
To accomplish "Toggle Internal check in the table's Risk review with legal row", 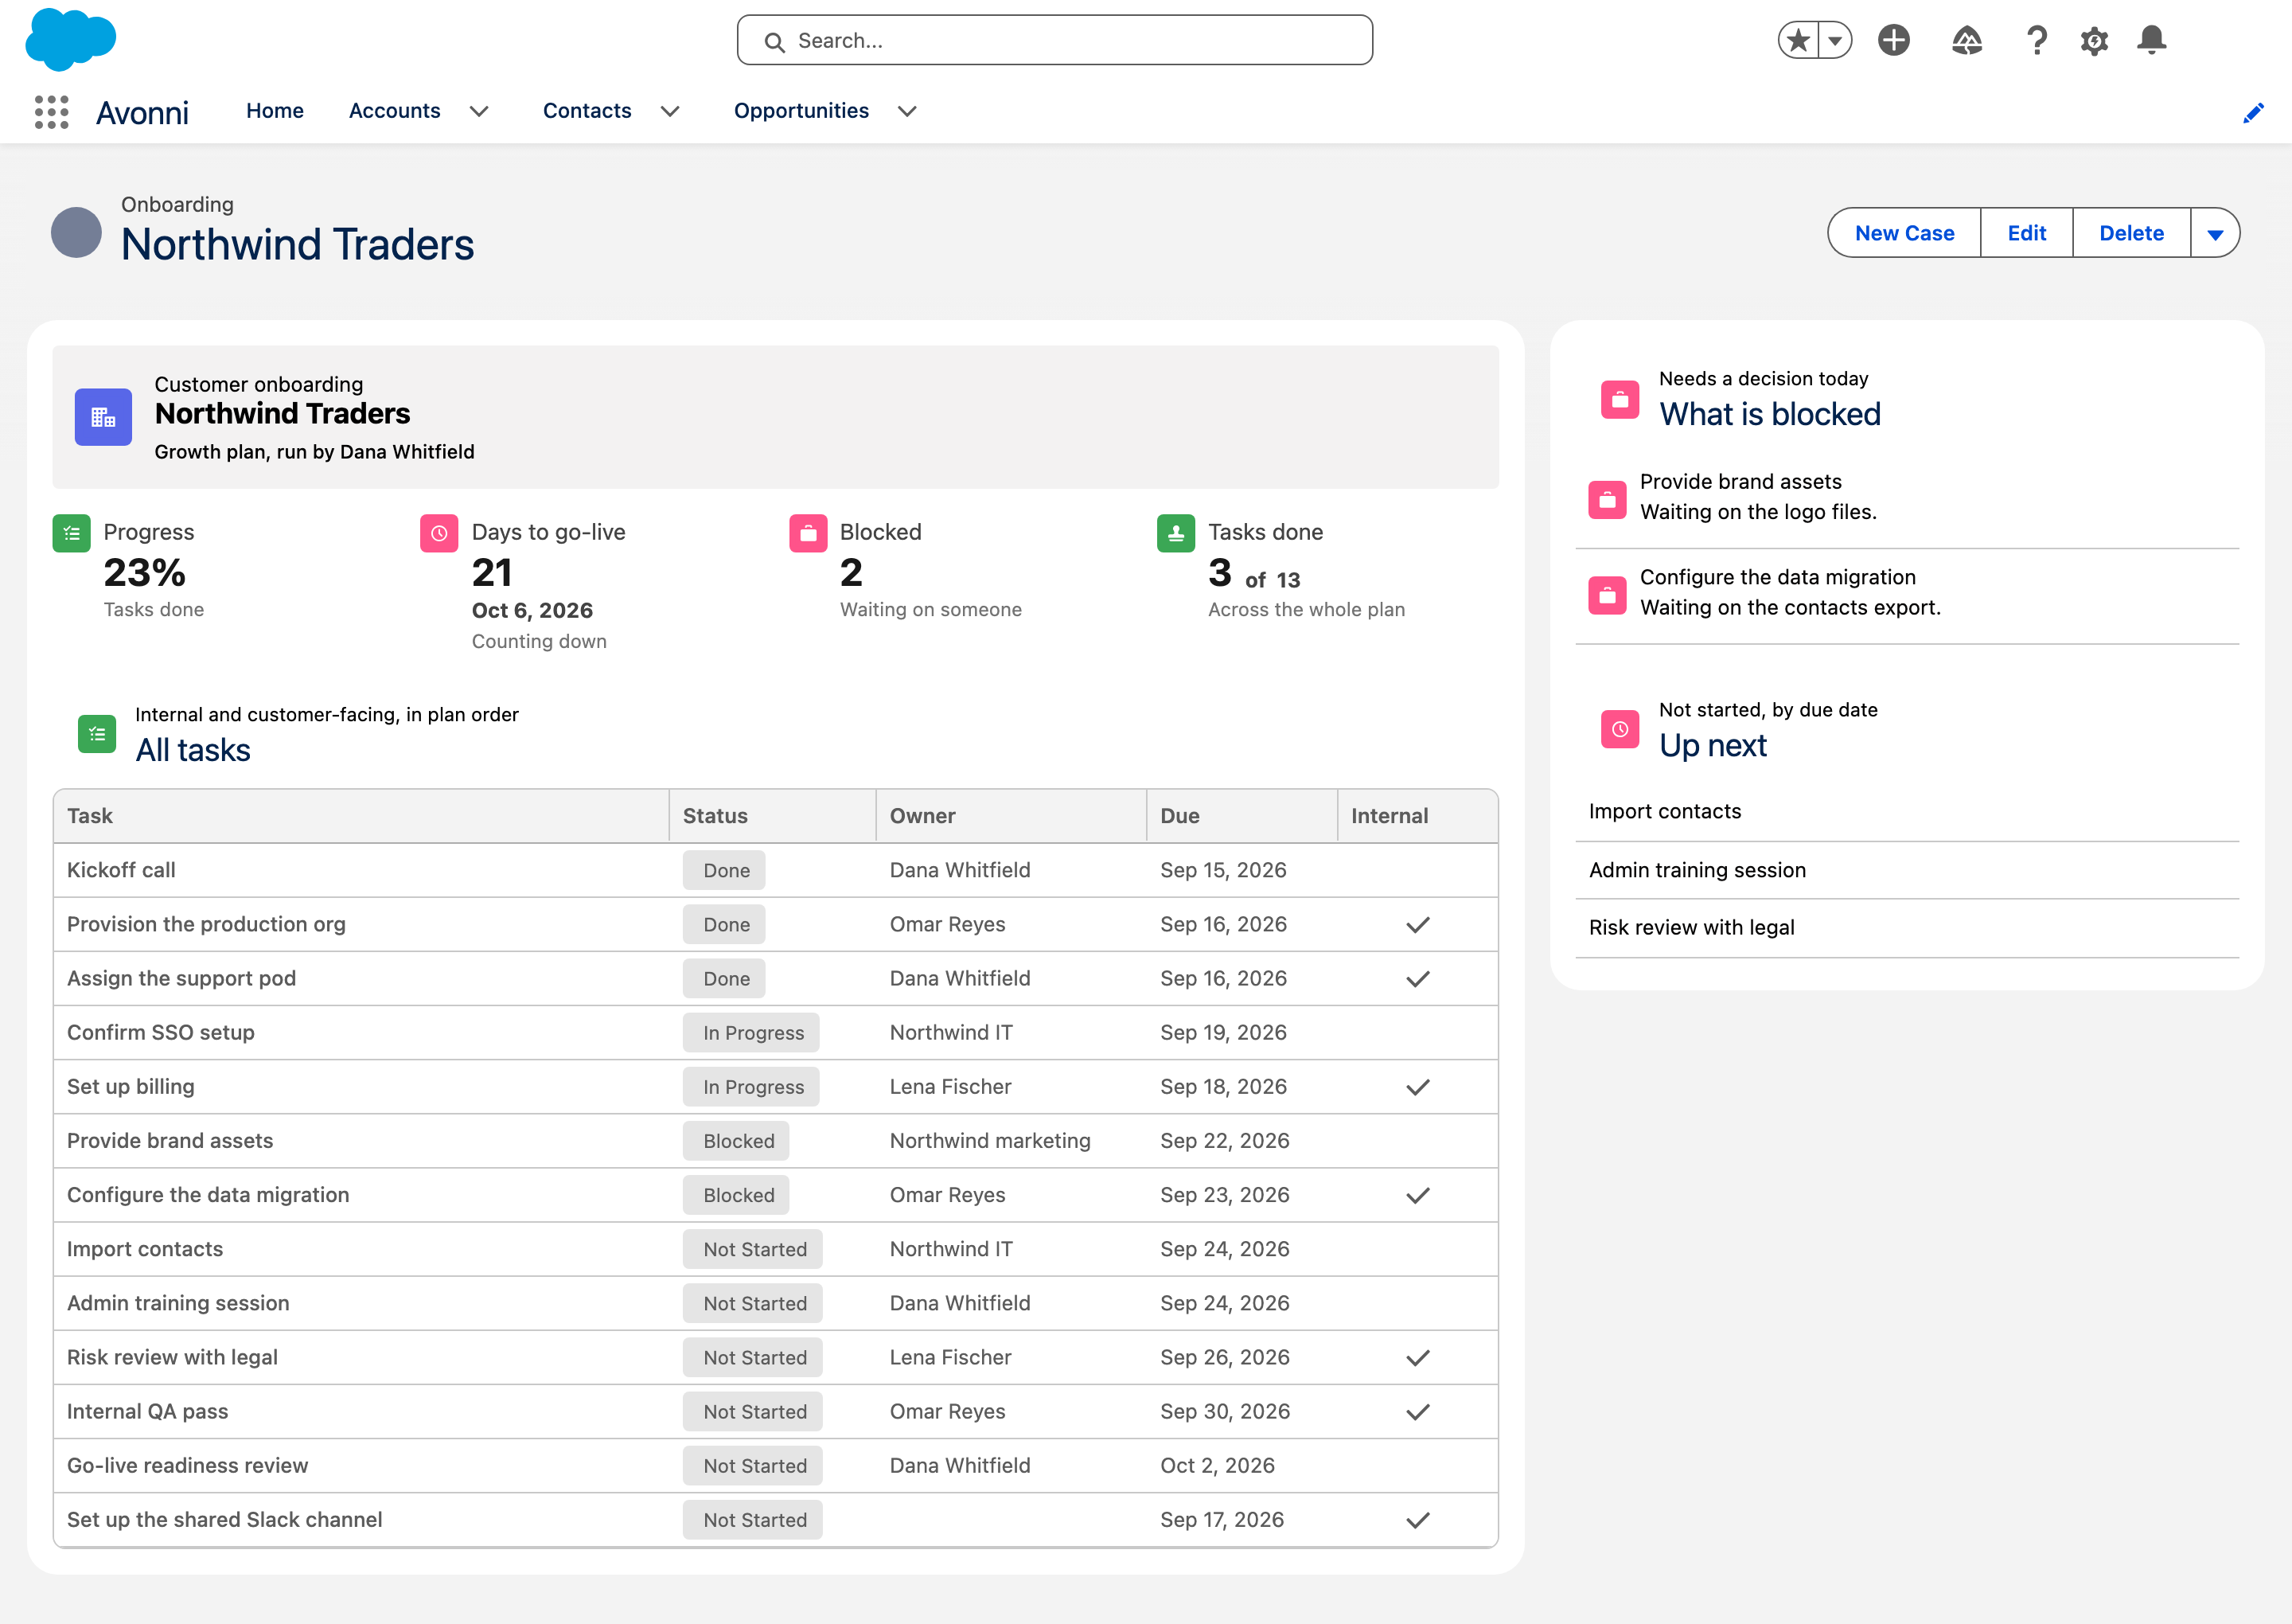I will pos(1417,1358).
